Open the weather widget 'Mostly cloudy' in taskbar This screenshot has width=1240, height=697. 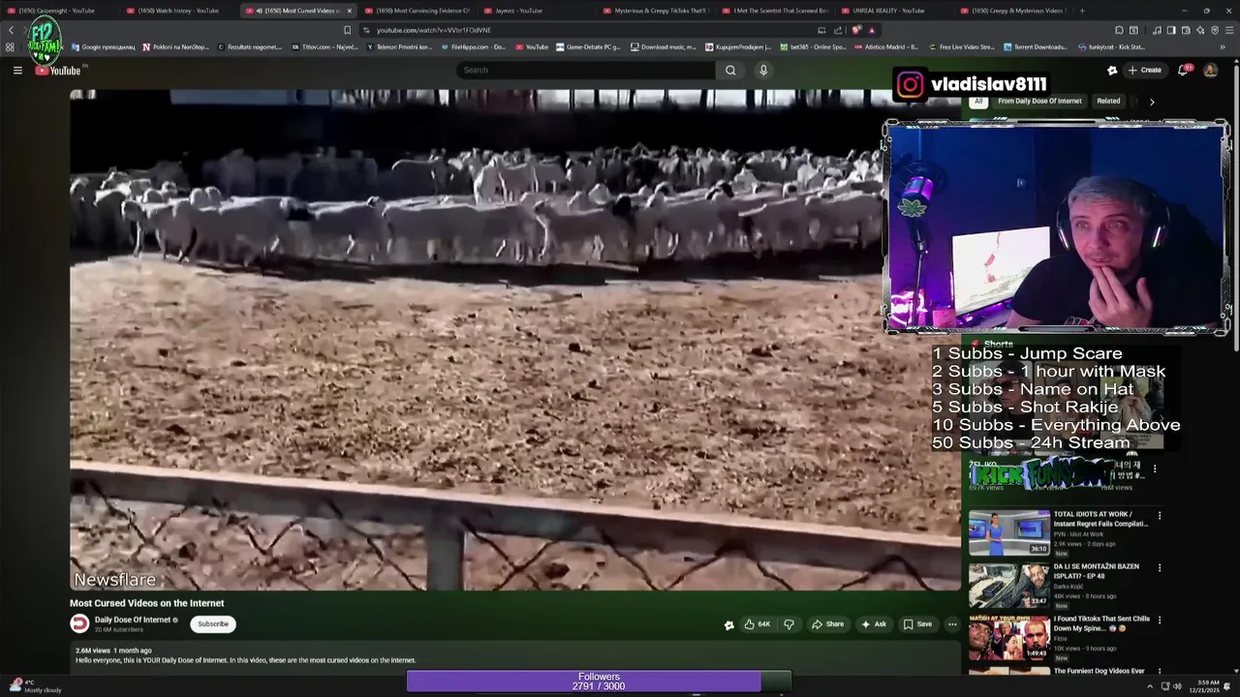(36, 686)
